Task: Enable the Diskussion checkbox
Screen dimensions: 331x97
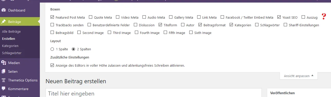Action: point(136,25)
